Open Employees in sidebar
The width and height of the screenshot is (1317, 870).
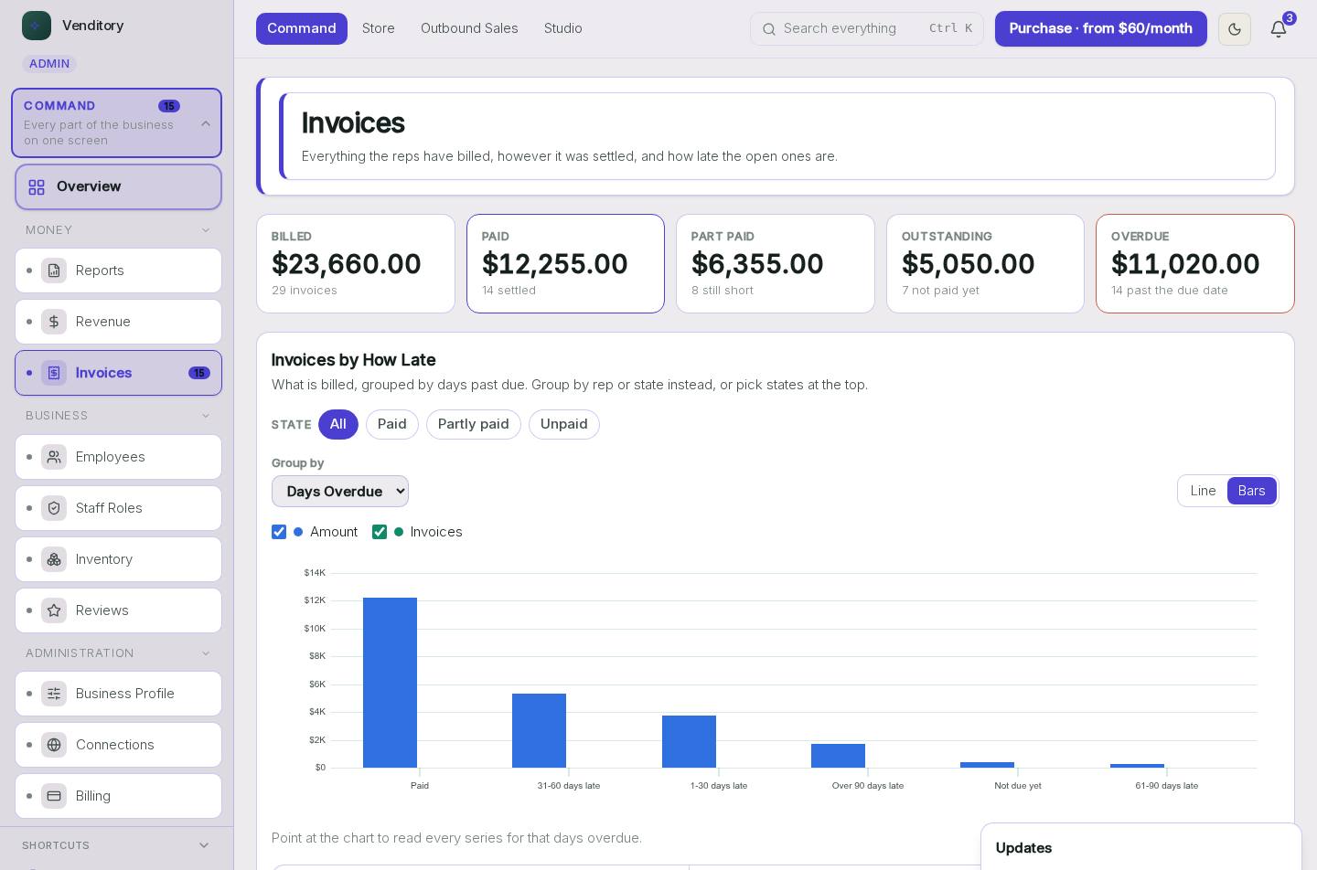coord(118,457)
